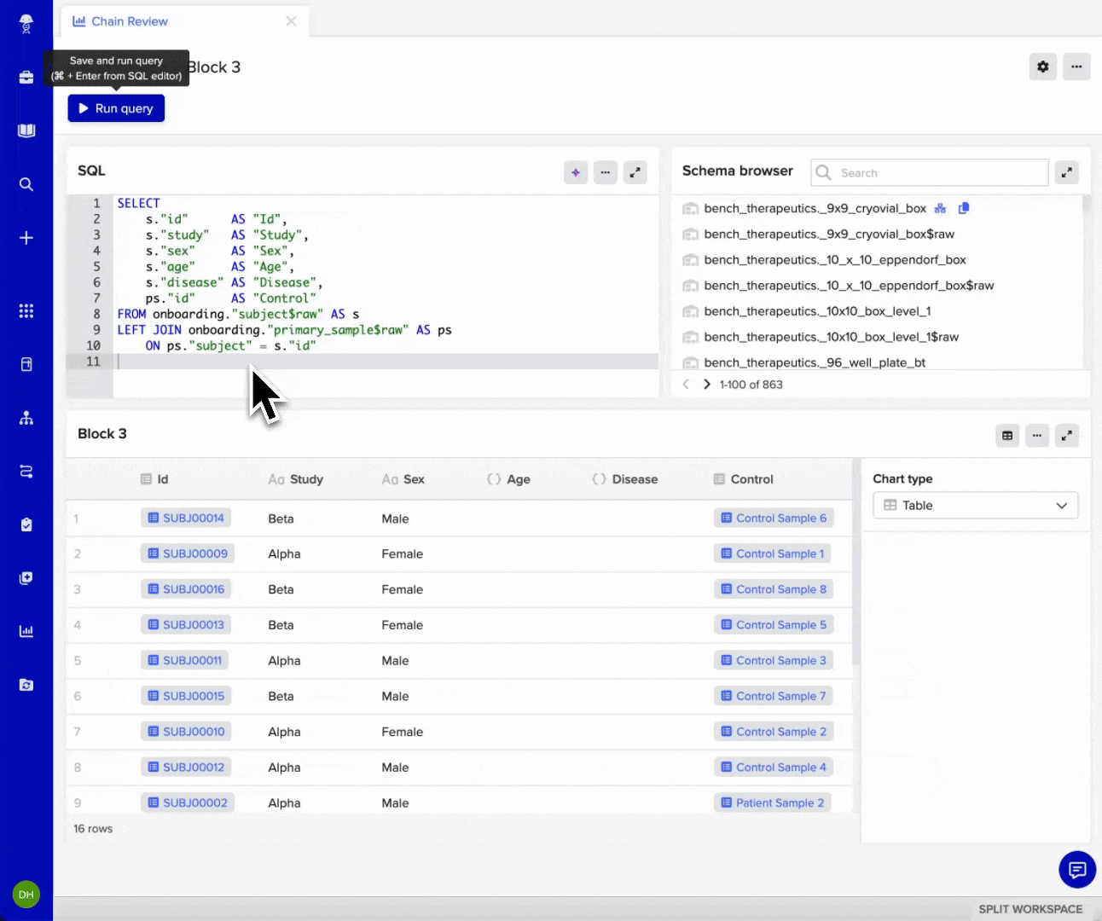Open the three-dot menu in the SQL panel

click(605, 172)
